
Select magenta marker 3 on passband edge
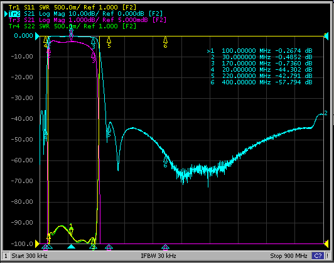(94, 58)
